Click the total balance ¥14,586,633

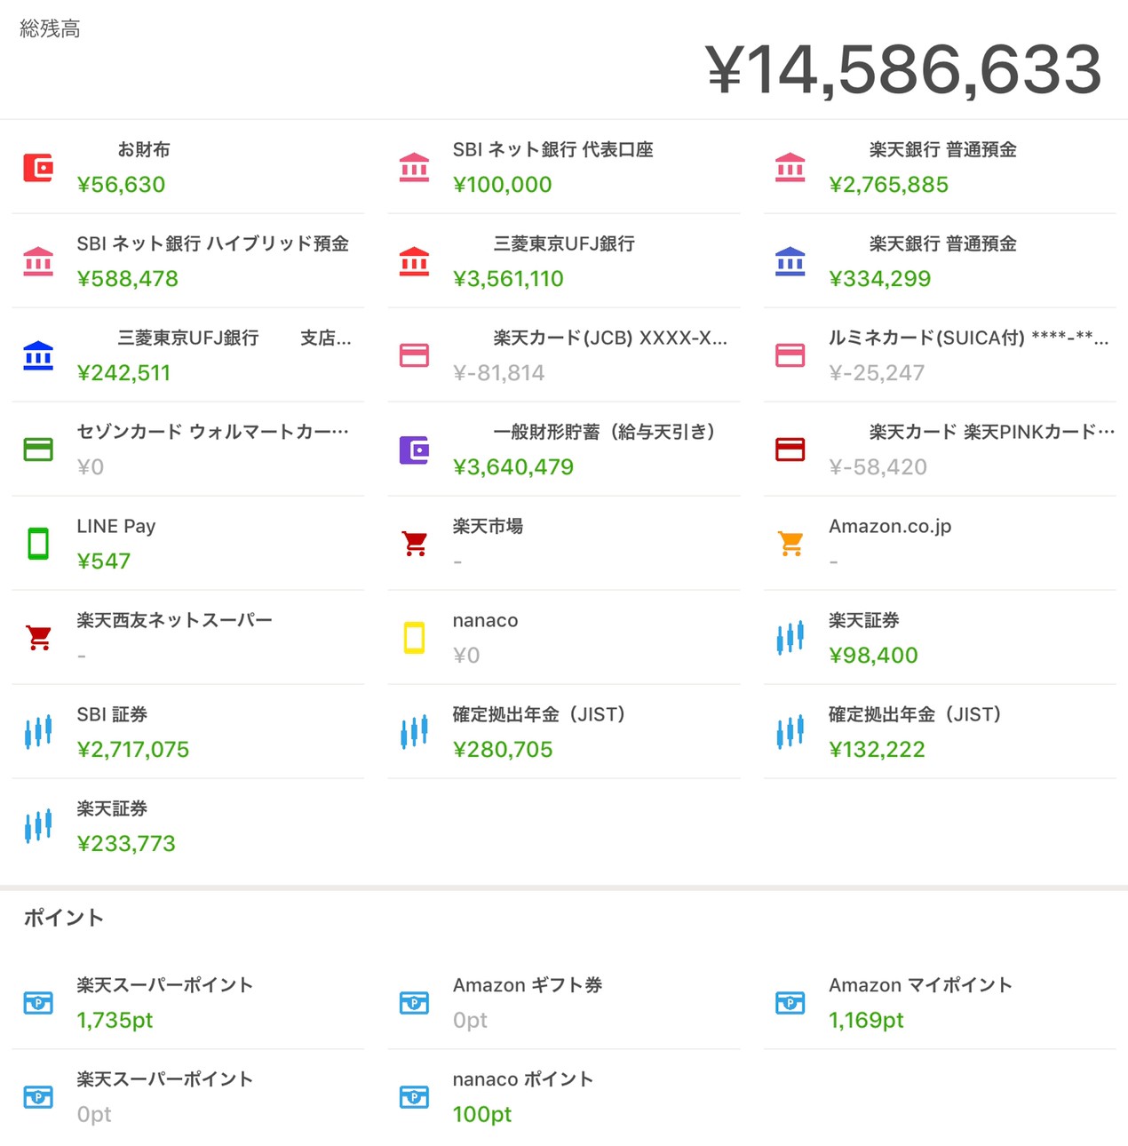(x=903, y=70)
